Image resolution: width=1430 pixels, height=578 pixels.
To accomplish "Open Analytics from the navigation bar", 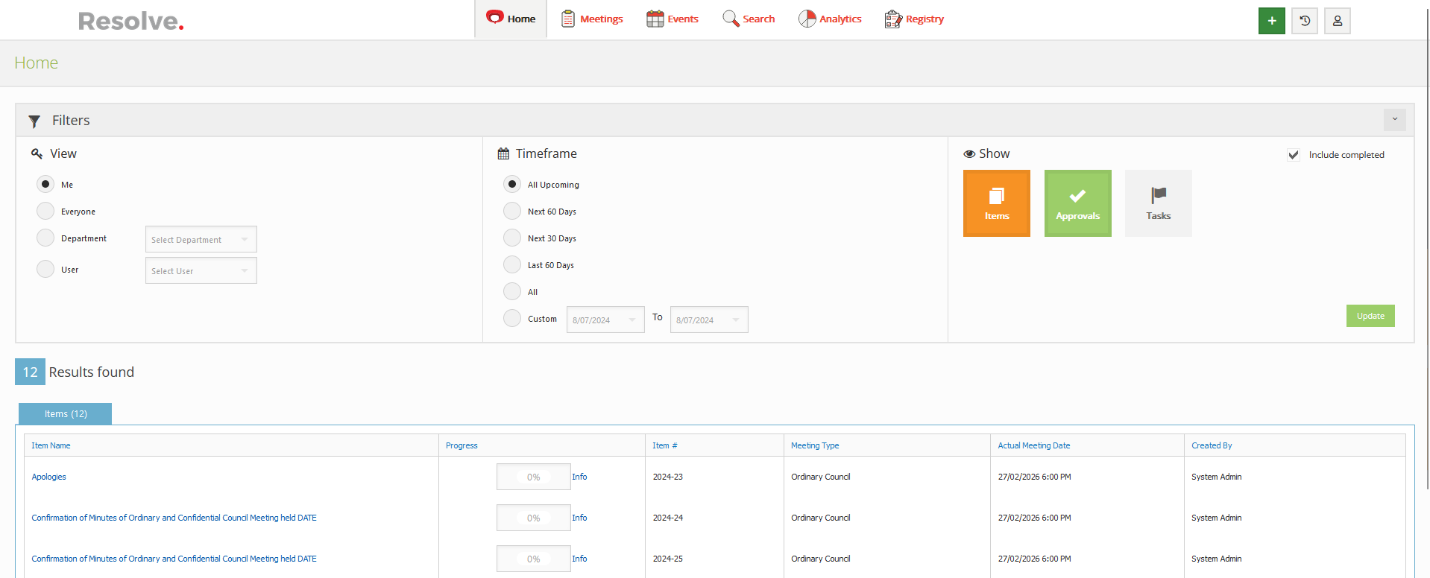I will click(x=830, y=19).
